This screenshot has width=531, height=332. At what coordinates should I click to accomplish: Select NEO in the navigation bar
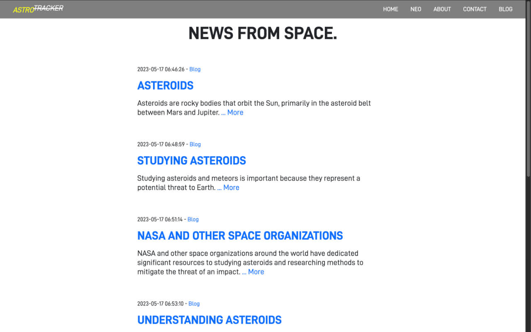[416, 9]
